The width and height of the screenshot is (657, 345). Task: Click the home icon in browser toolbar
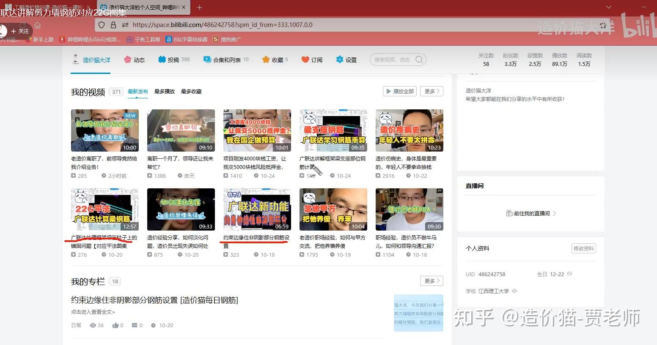[37, 25]
